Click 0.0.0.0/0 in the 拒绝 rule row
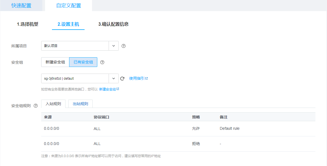Screen dimensions: 327x166 point(51,144)
